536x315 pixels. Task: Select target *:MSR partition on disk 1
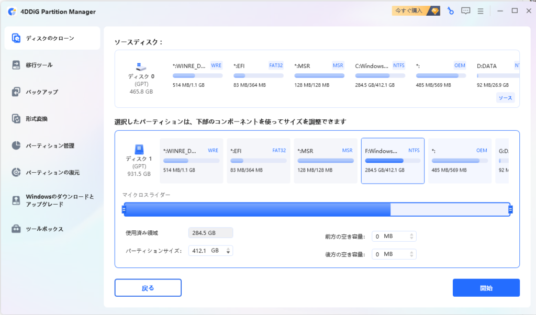click(x=326, y=161)
